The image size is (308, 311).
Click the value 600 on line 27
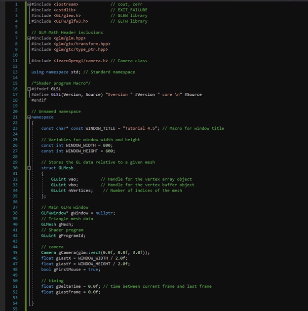pos(109,151)
